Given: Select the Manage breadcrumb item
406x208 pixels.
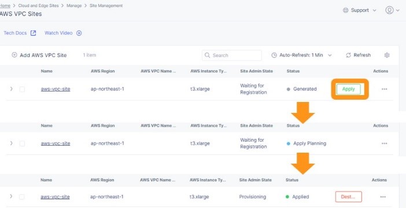Looking at the screenshot, I should click(x=74, y=5).
